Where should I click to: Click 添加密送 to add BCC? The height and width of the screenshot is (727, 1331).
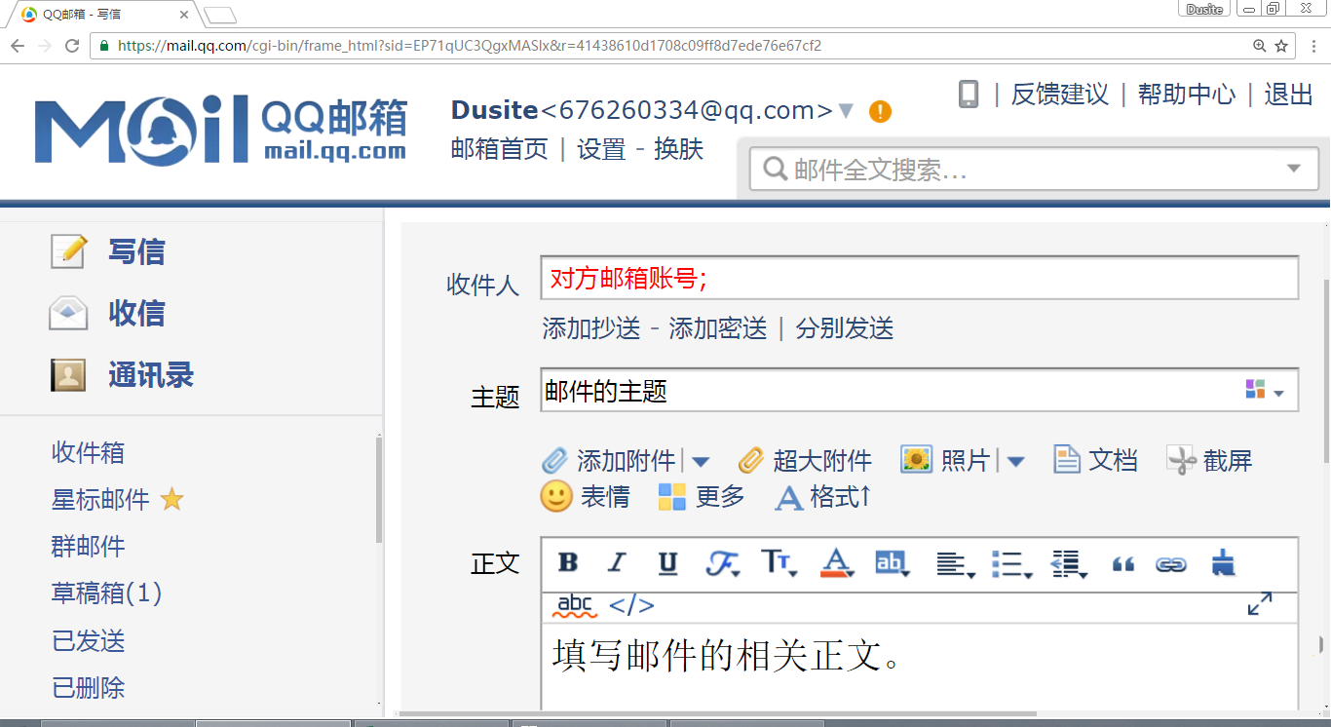click(718, 328)
